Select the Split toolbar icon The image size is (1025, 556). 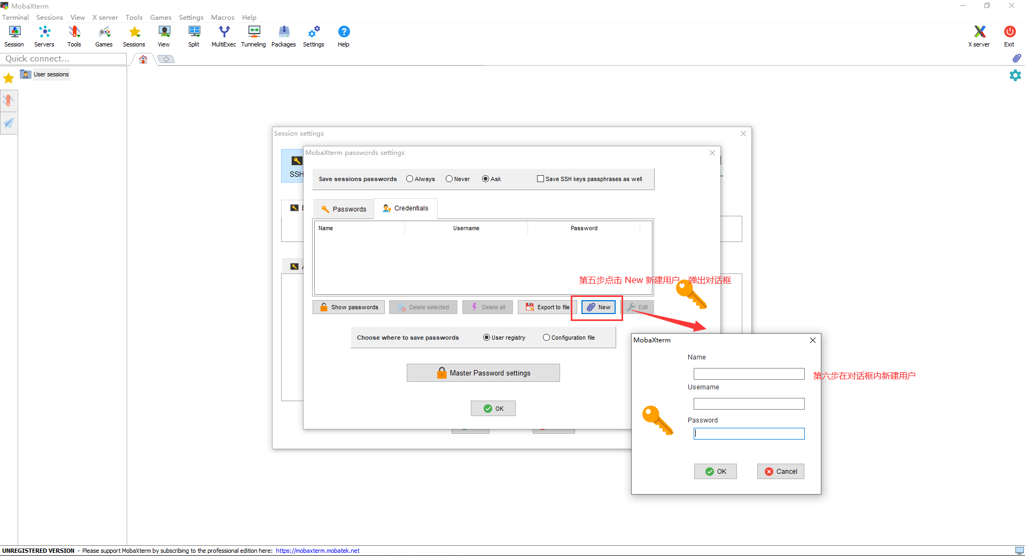point(194,36)
